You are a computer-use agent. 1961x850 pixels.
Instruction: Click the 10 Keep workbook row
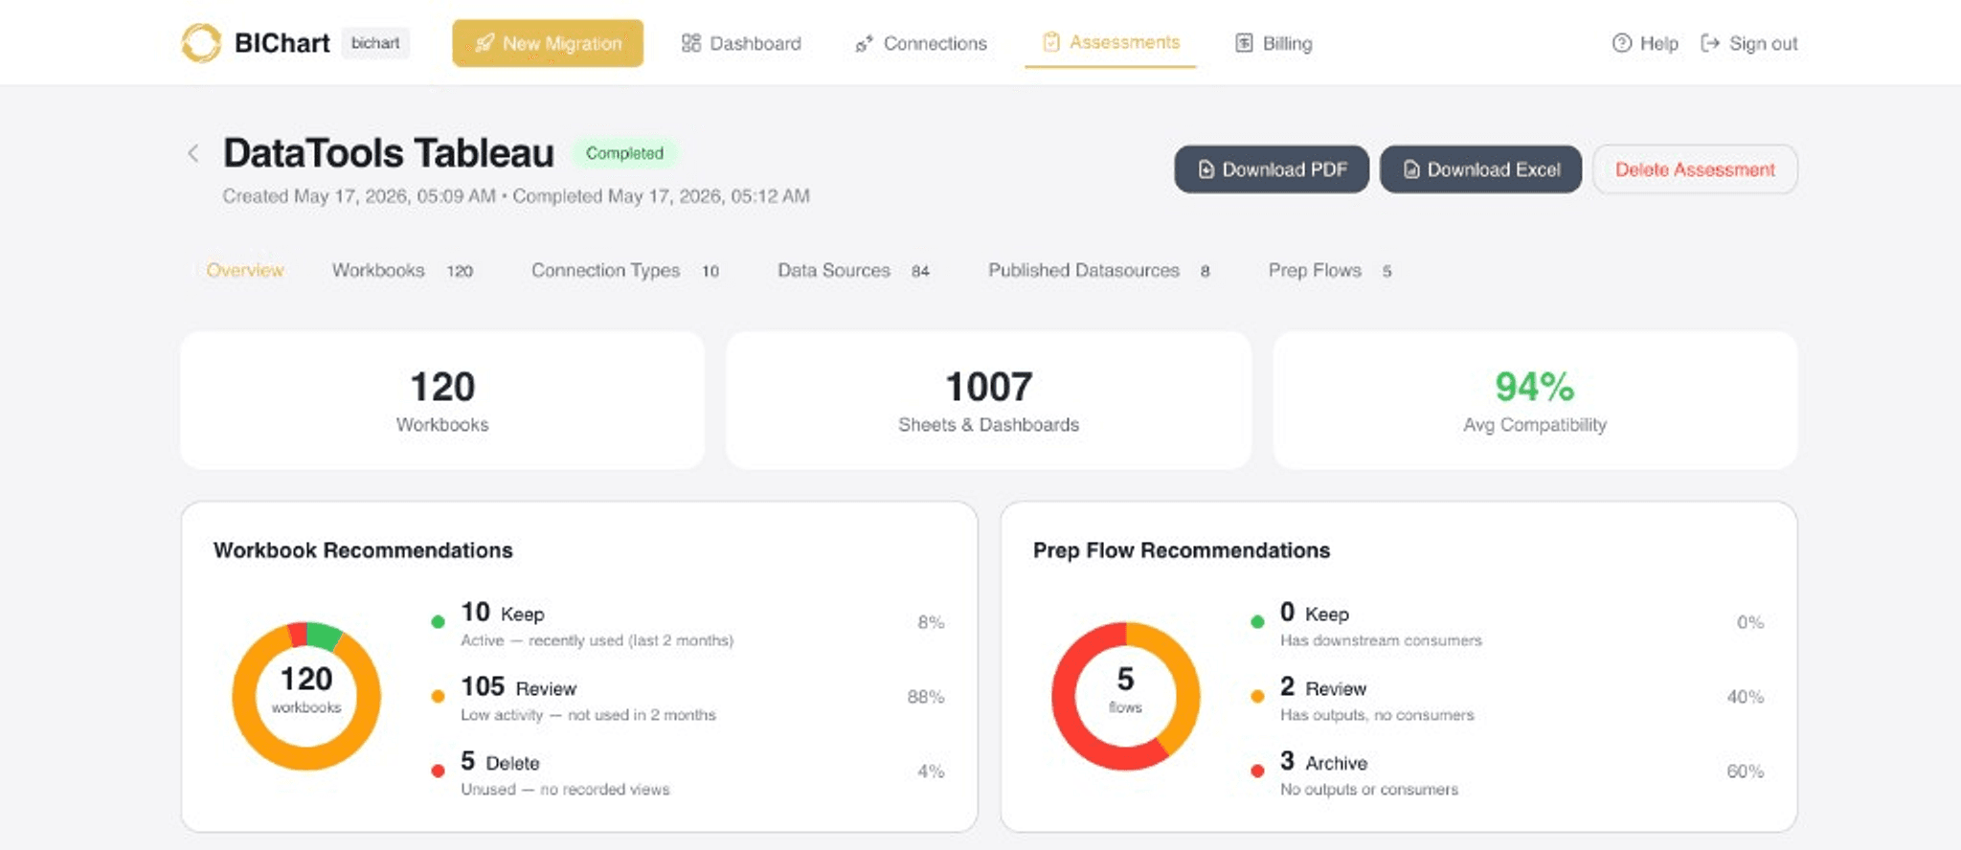pyautogui.click(x=687, y=623)
